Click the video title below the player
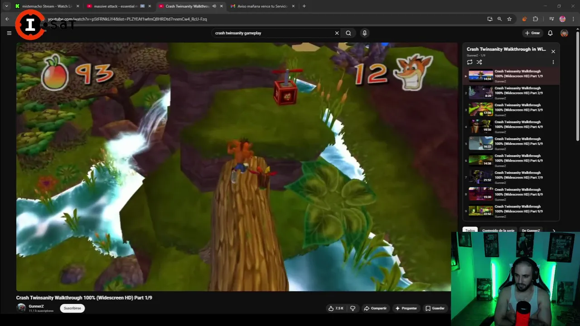The height and width of the screenshot is (326, 580). (84, 297)
